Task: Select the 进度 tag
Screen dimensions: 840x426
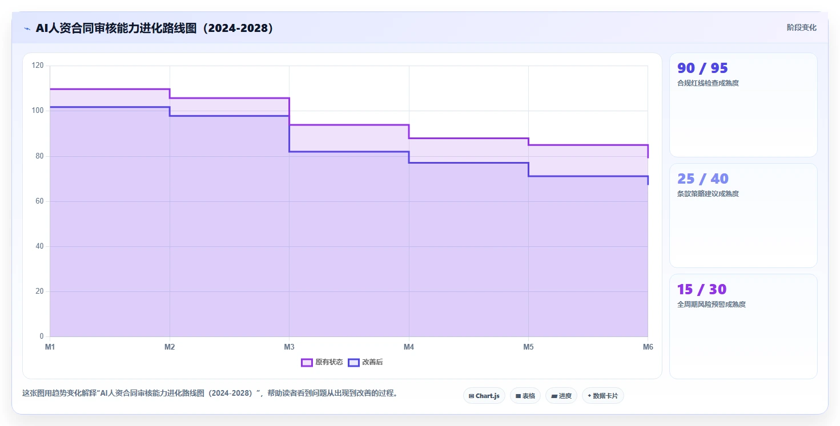Action: click(x=561, y=396)
